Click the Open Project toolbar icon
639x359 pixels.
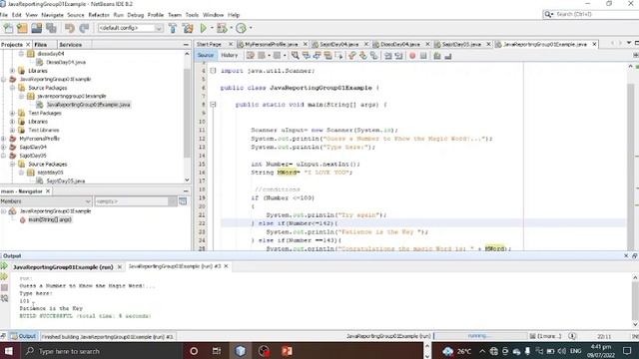click(x=36, y=28)
